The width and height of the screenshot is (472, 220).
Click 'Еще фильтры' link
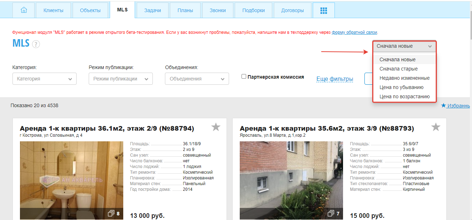(334, 79)
